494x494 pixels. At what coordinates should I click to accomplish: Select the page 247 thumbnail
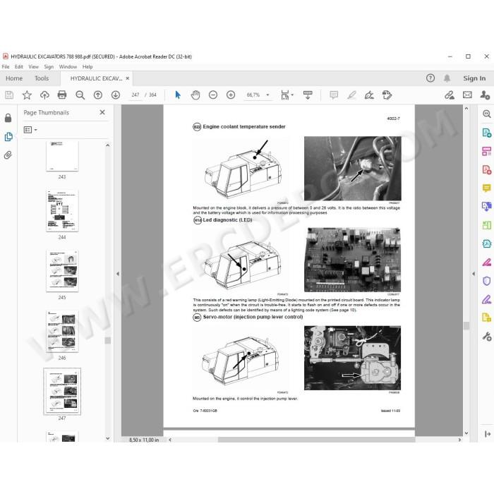(62, 391)
